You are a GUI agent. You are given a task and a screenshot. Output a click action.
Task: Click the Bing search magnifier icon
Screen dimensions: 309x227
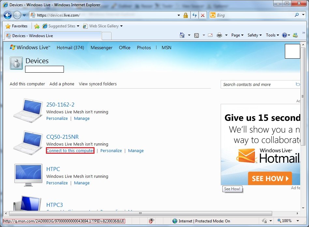(297, 15)
